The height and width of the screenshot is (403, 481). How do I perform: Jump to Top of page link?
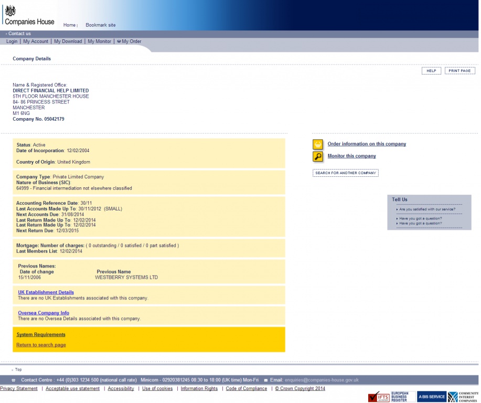tap(18, 370)
